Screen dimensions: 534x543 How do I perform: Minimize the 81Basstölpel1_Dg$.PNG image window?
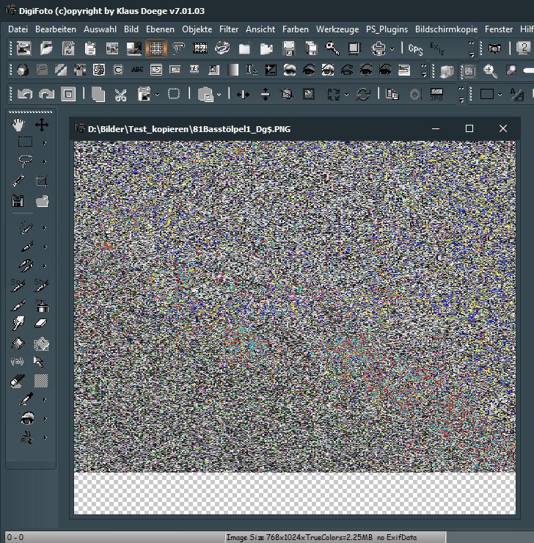point(436,128)
